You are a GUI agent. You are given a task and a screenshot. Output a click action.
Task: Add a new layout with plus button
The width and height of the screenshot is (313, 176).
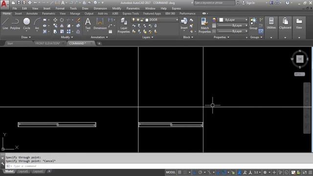coord(49,172)
